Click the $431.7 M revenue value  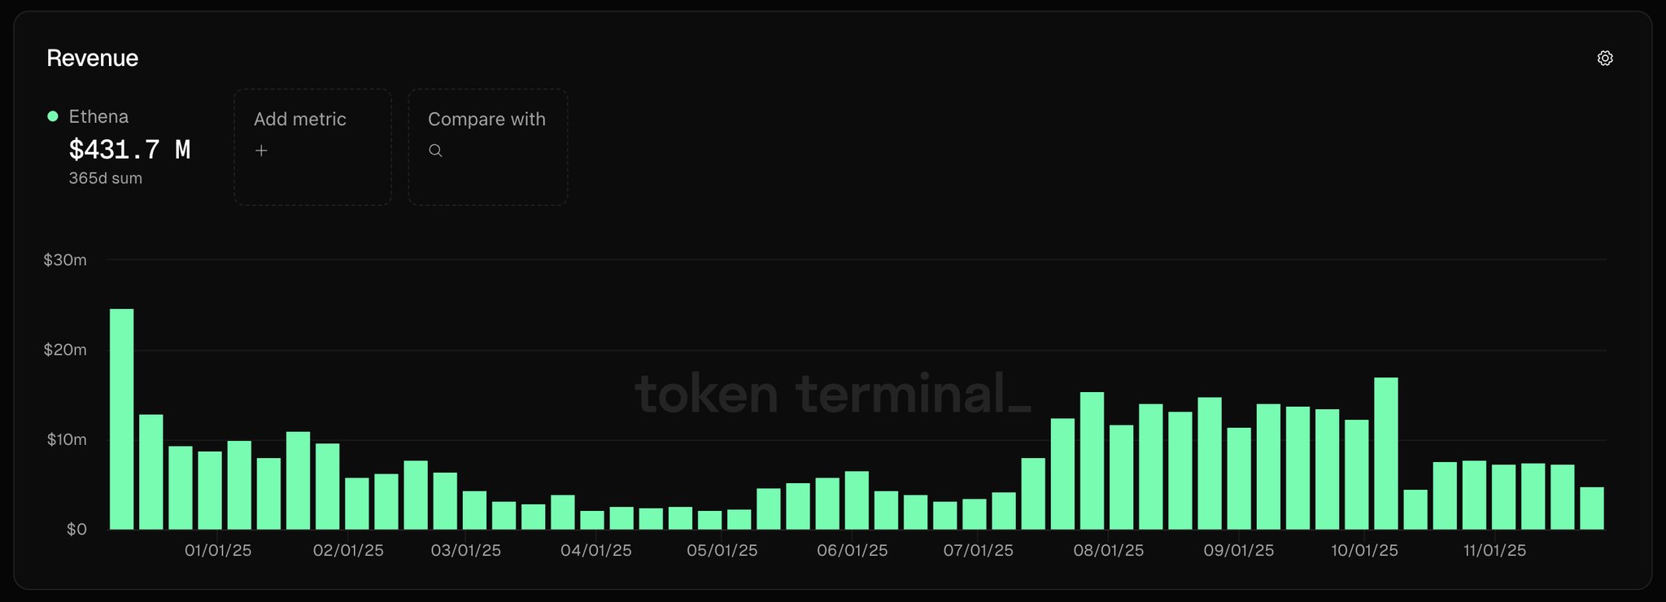pos(129,150)
